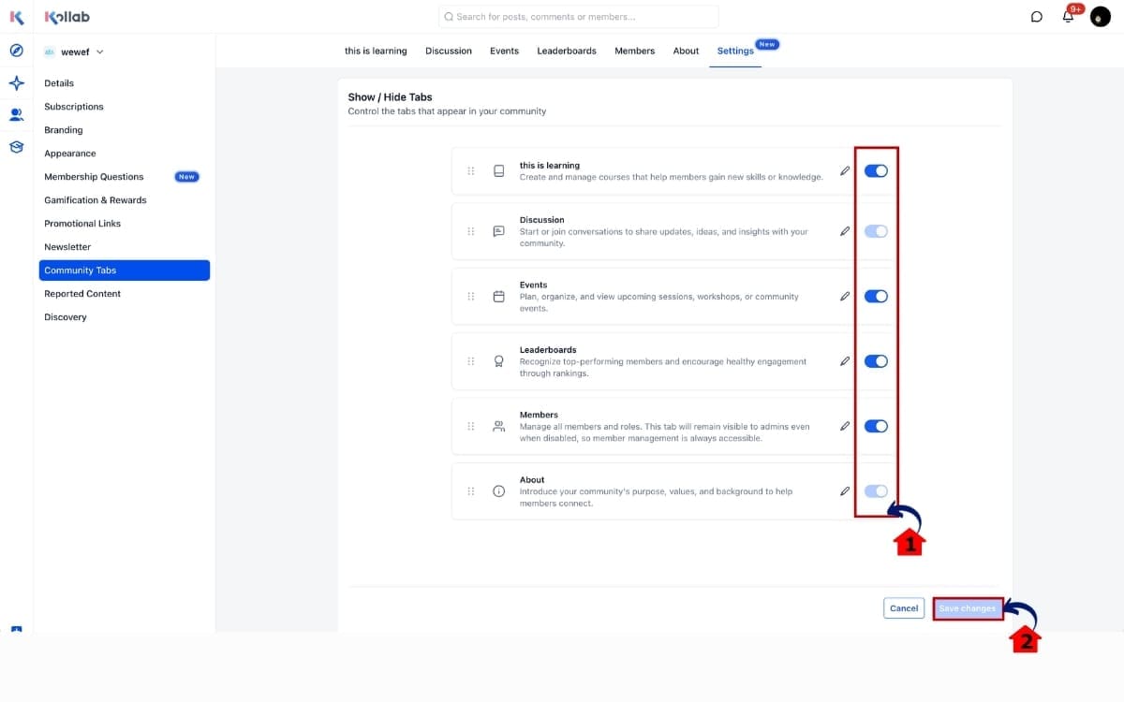Switch to the Discussion tab
The height and width of the screenshot is (702, 1124).
449,51
